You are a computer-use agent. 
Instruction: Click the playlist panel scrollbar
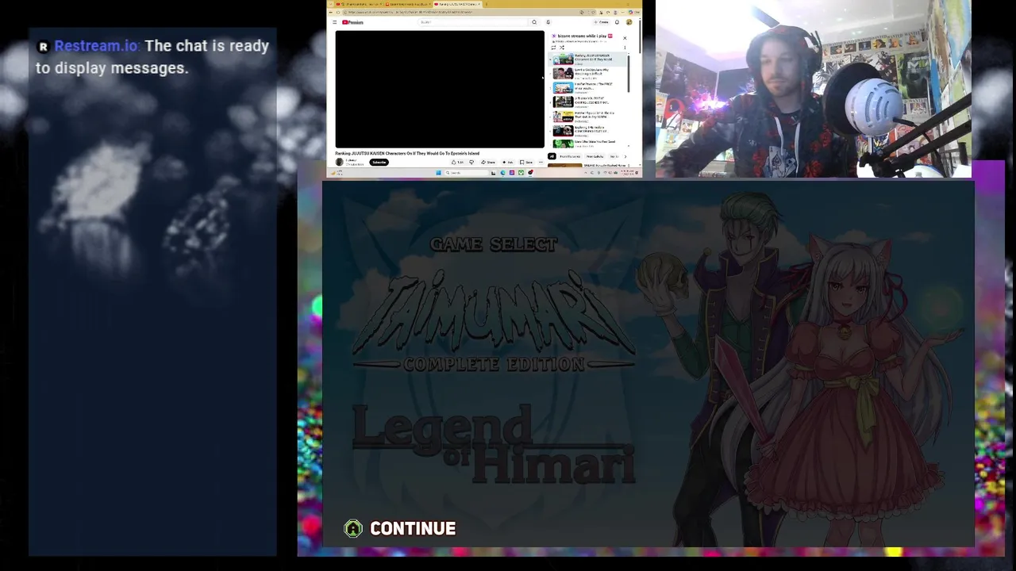pos(628,75)
